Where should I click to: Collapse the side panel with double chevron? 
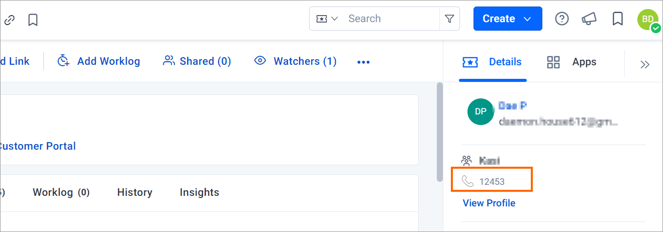[x=645, y=64]
